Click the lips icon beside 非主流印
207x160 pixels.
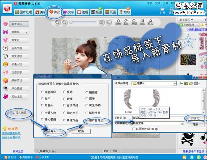pos(5,24)
